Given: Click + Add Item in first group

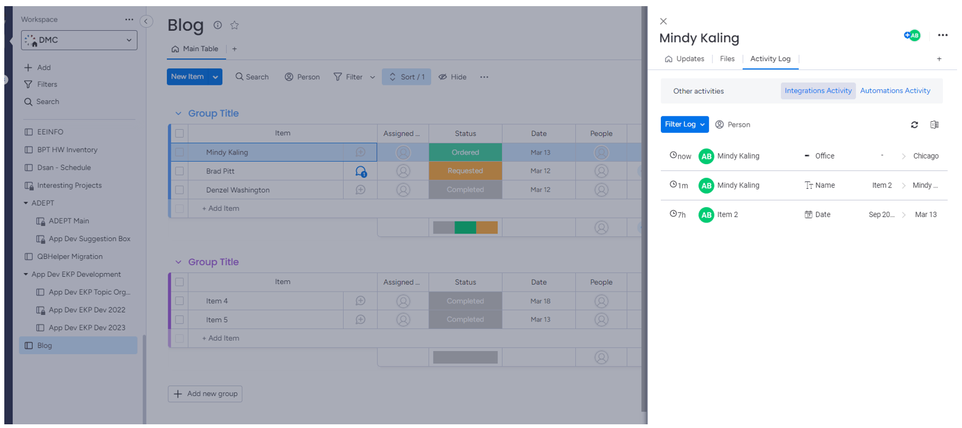Looking at the screenshot, I should click(220, 208).
